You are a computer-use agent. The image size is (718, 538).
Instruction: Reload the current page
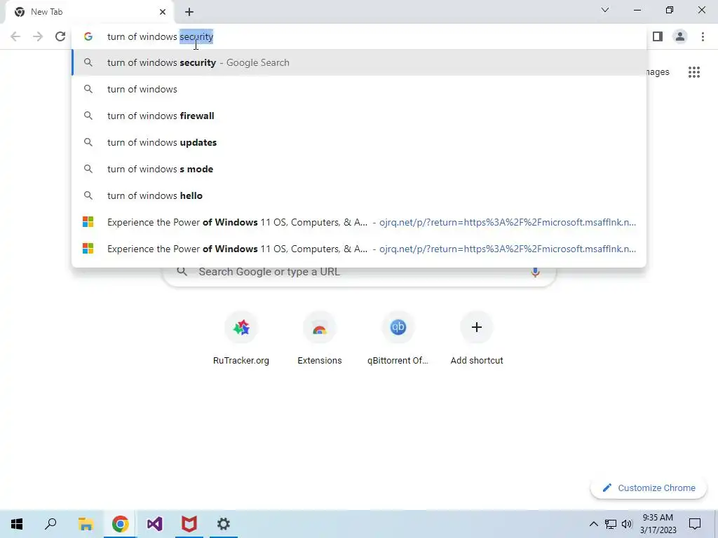click(x=60, y=36)
